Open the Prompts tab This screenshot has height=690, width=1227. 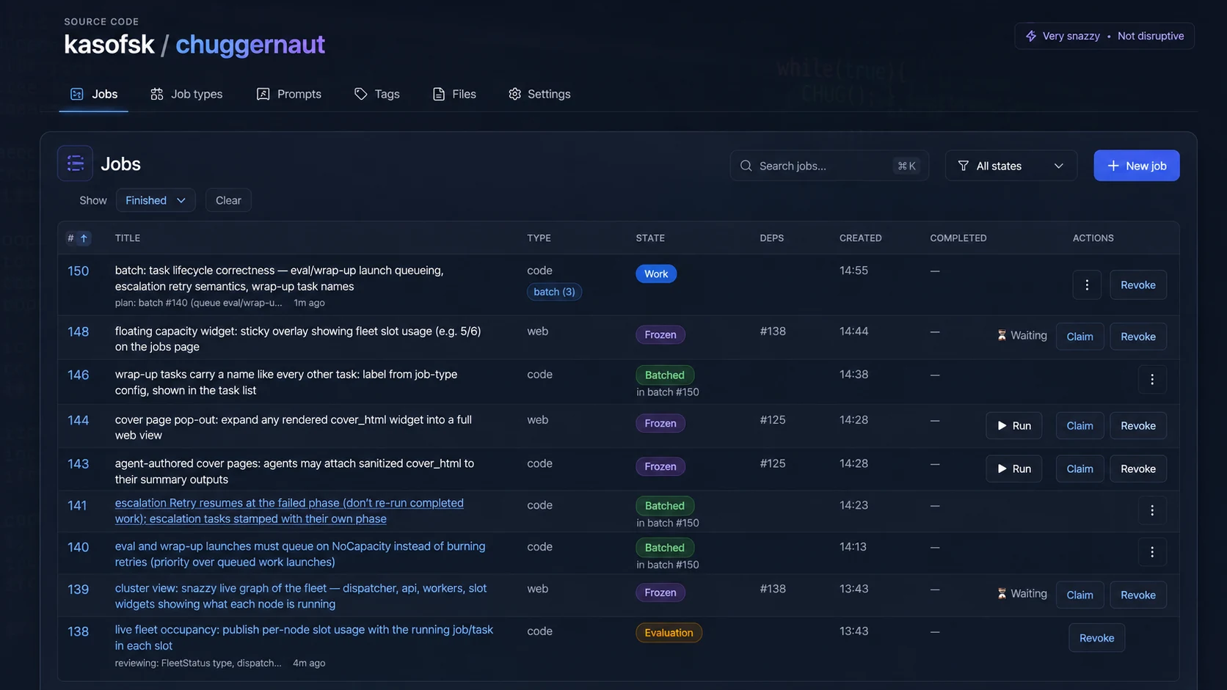(x=289, y=94)
